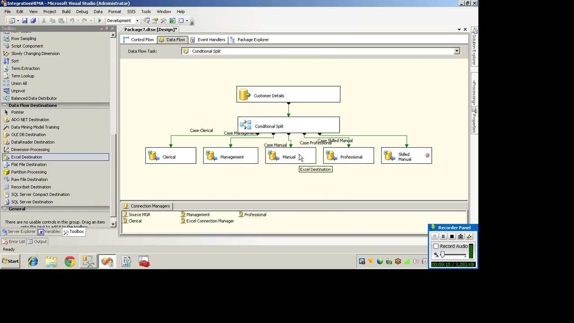Open toolbar overflow options arrow
This screenshot has width=574, height=323.
pos(192,22)
